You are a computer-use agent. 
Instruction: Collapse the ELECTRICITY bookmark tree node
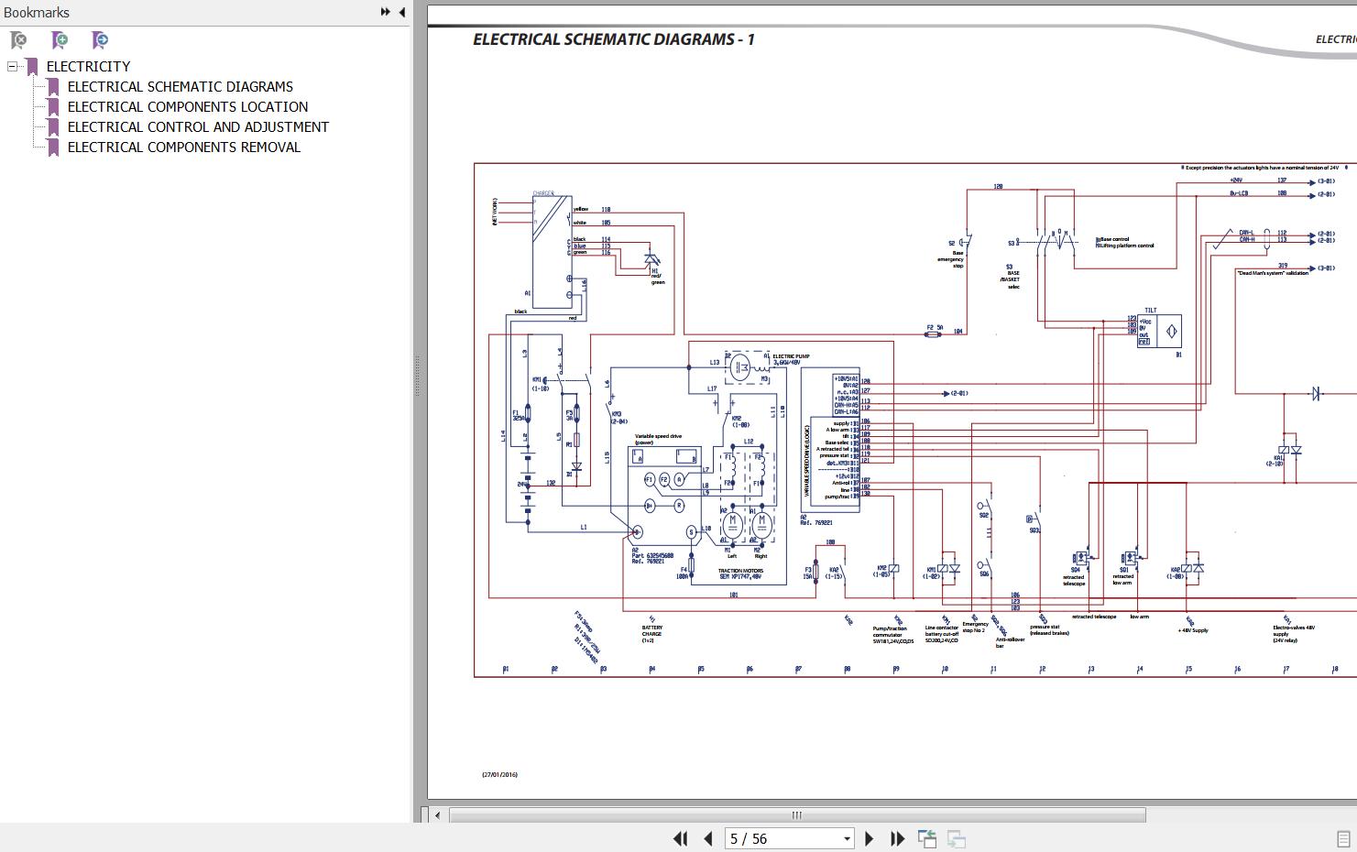click(x=12, y=66)
